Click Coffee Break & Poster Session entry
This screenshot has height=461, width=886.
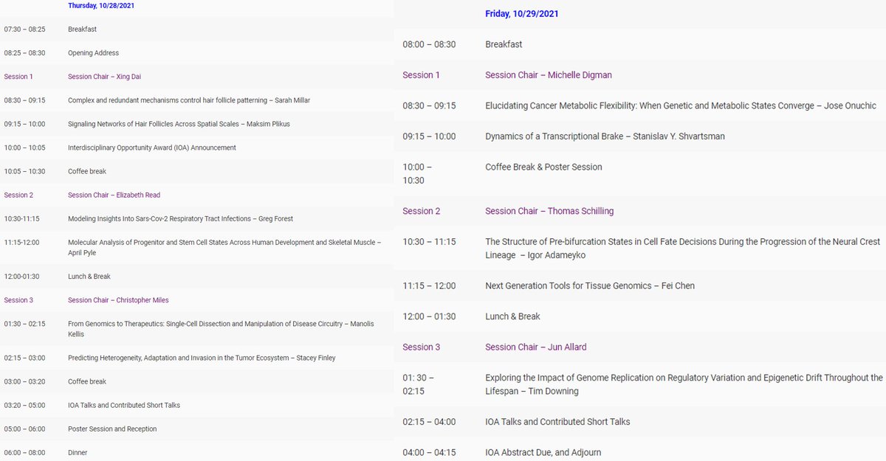point(543,167)
